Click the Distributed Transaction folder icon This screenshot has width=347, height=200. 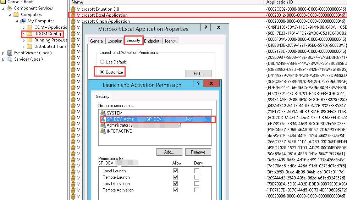coord(30,46)
